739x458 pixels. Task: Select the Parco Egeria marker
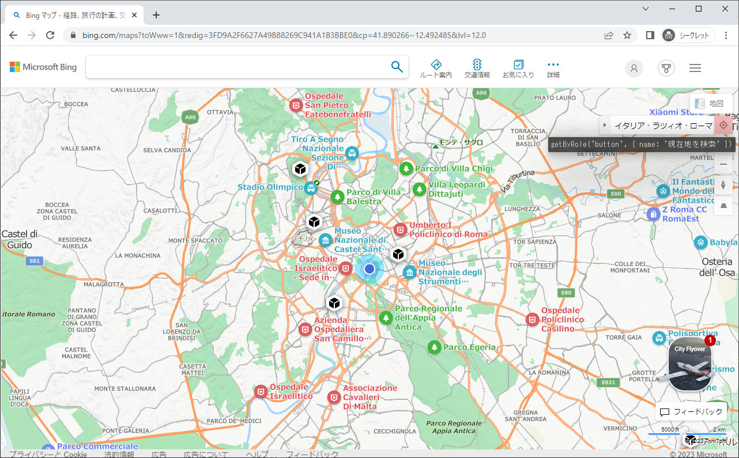tap(434, 347)
